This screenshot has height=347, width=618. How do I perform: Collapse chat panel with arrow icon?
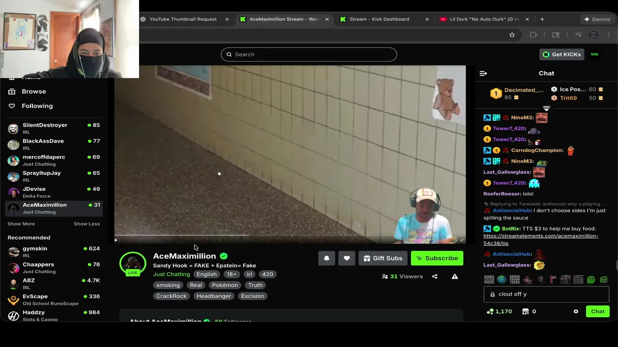(483, 73)
